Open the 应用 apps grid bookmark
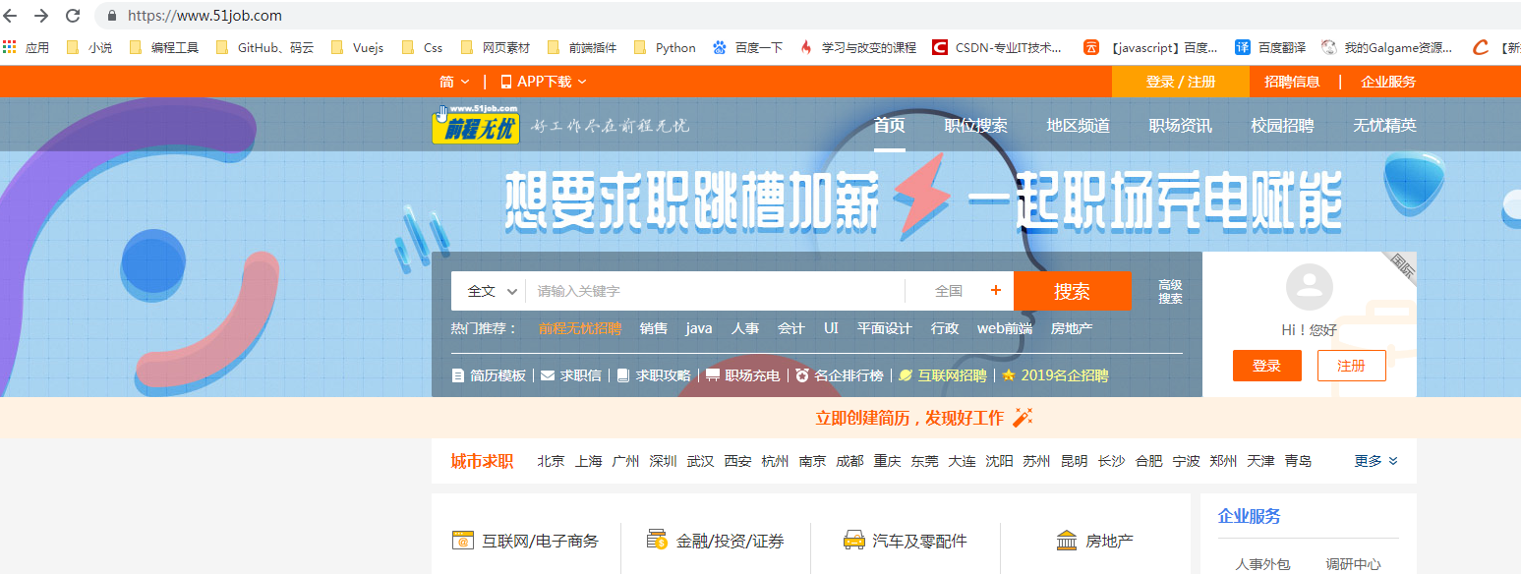 [26, 47]
